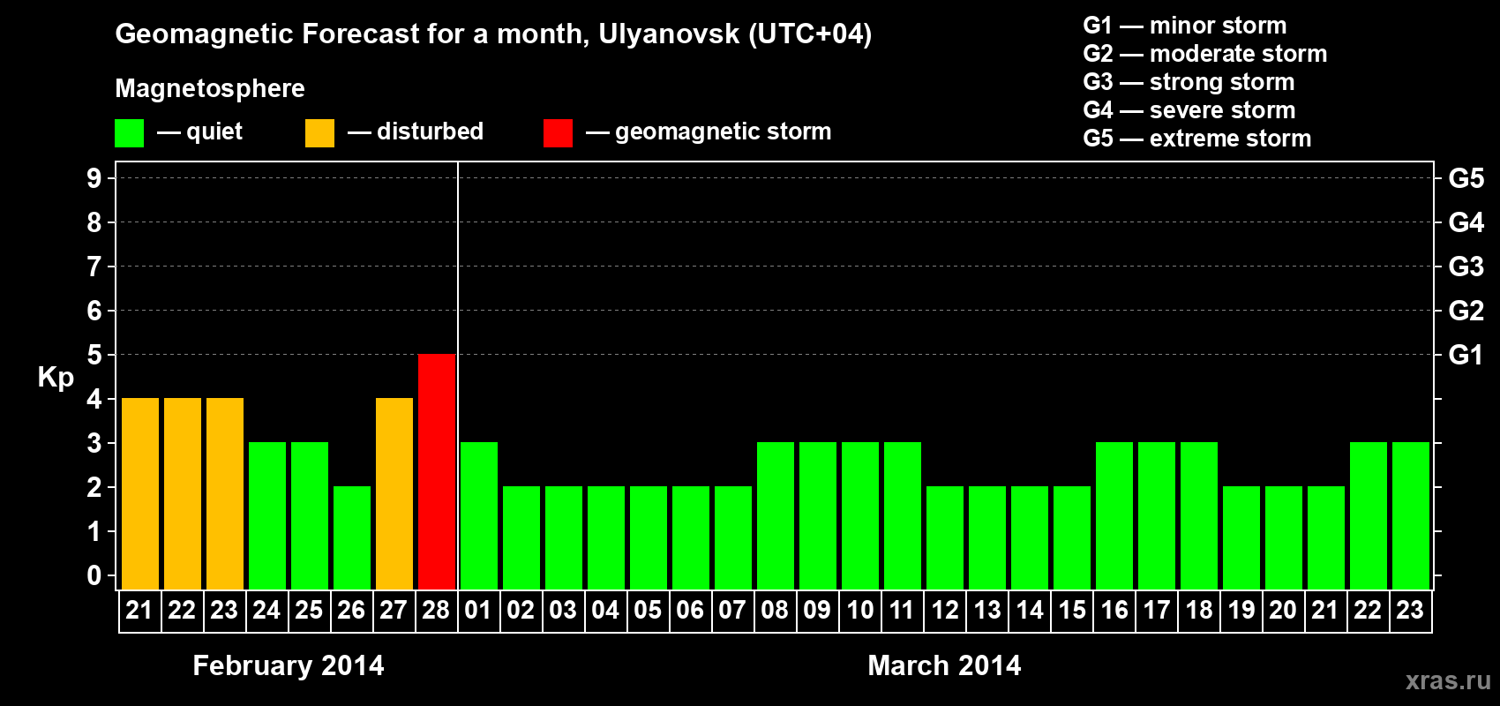This screenshot has height=706, width=1500.
Task: Click the 'Magnetosphere' heading
Action: pyautogui.click(x=210, y=88)
